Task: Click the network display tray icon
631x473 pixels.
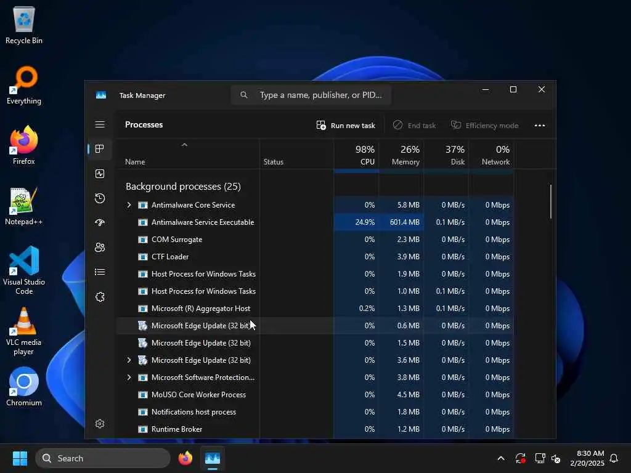Action: (x=540, y=458)
